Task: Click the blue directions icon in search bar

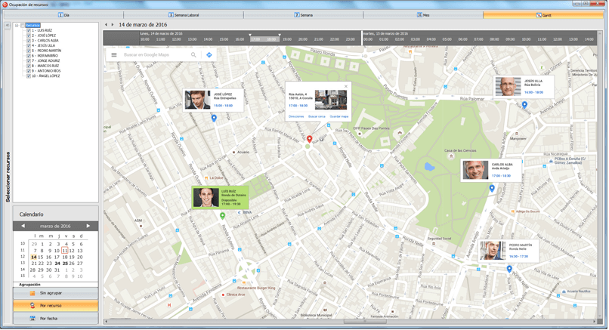Action: [209, 55]
